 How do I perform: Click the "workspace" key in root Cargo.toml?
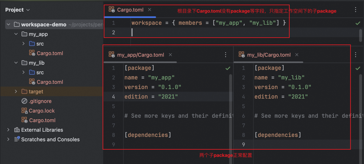(x=147, y=23)
